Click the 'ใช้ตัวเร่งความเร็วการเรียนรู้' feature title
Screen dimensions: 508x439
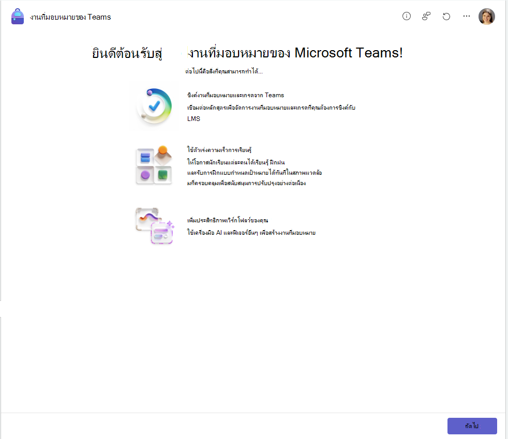pos(219,149)
